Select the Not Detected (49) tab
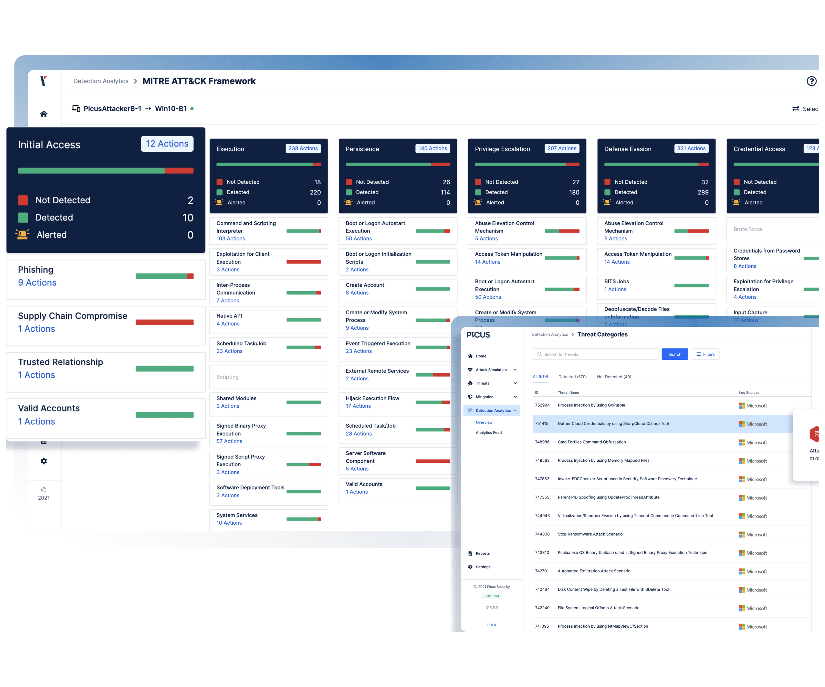 point(614,376)
